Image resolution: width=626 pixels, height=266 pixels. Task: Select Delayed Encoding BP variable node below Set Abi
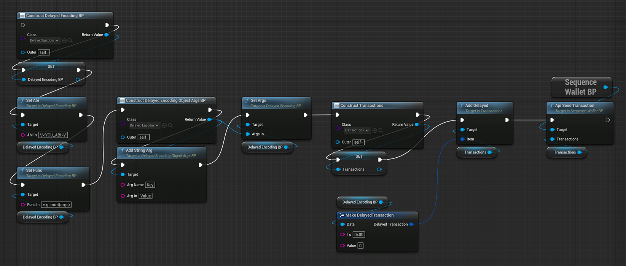coord(43,147)
